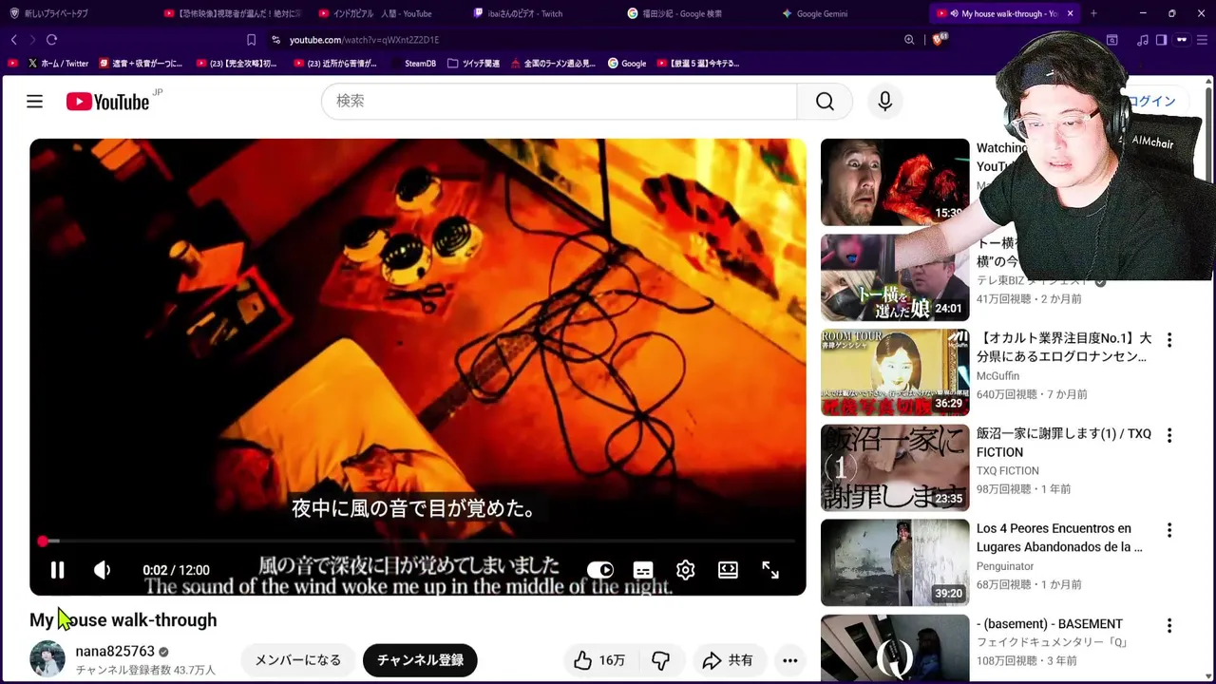
Task: Join channel via メンバーになる button
Action: point(297,660)
